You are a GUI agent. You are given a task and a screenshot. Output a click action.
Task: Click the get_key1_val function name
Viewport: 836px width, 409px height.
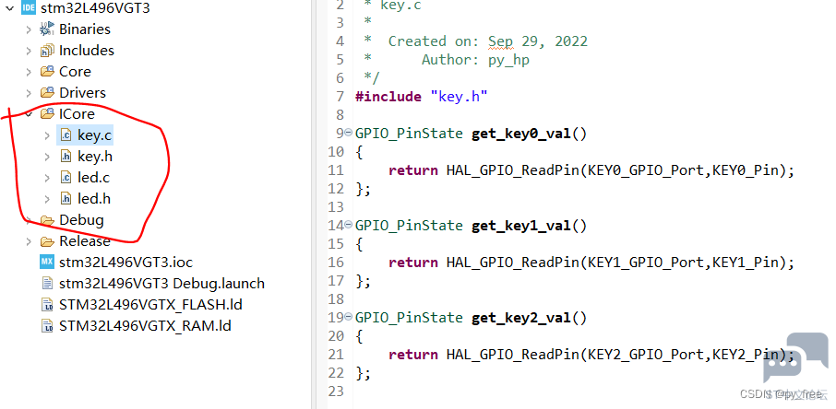tap(521, 226)
